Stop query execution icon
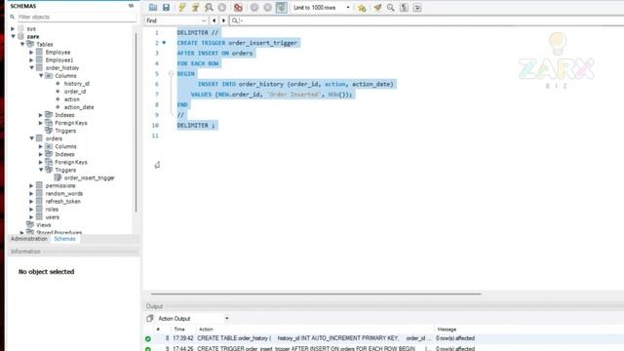This screenshot has height=351, width=624. pos(222,7)
